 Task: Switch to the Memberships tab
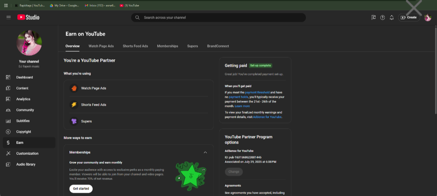tap(168, 46)
